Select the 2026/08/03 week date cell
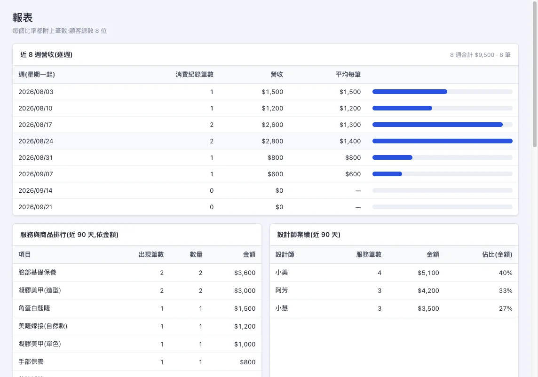This screenshot has height=377, width=538. click(x=36, y=92)
